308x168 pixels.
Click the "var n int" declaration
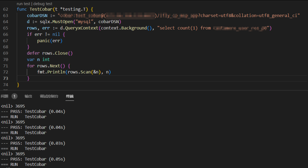tap(38, 60)
